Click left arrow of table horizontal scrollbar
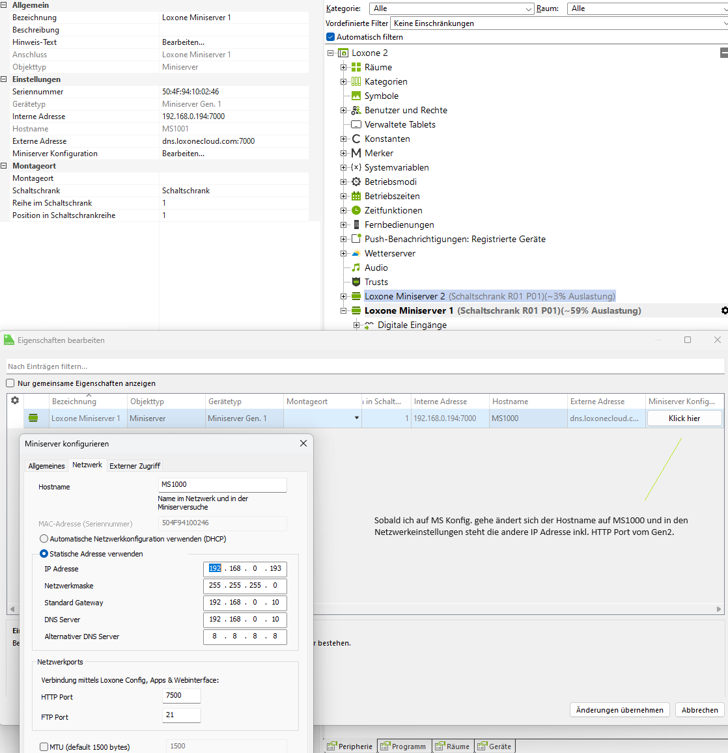 tap(12, 609)
